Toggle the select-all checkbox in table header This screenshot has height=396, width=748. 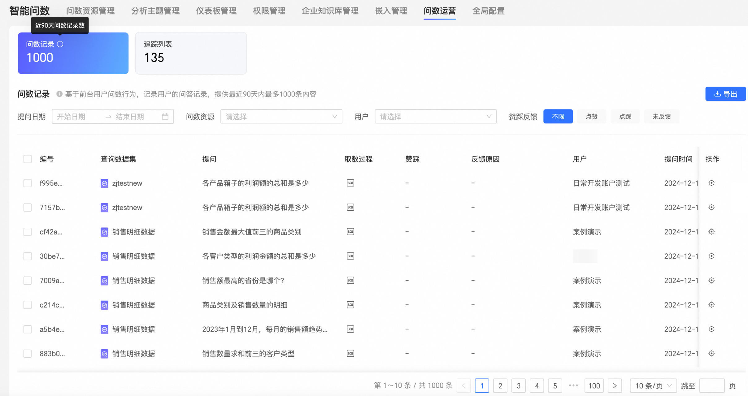(x=28, y=159)
